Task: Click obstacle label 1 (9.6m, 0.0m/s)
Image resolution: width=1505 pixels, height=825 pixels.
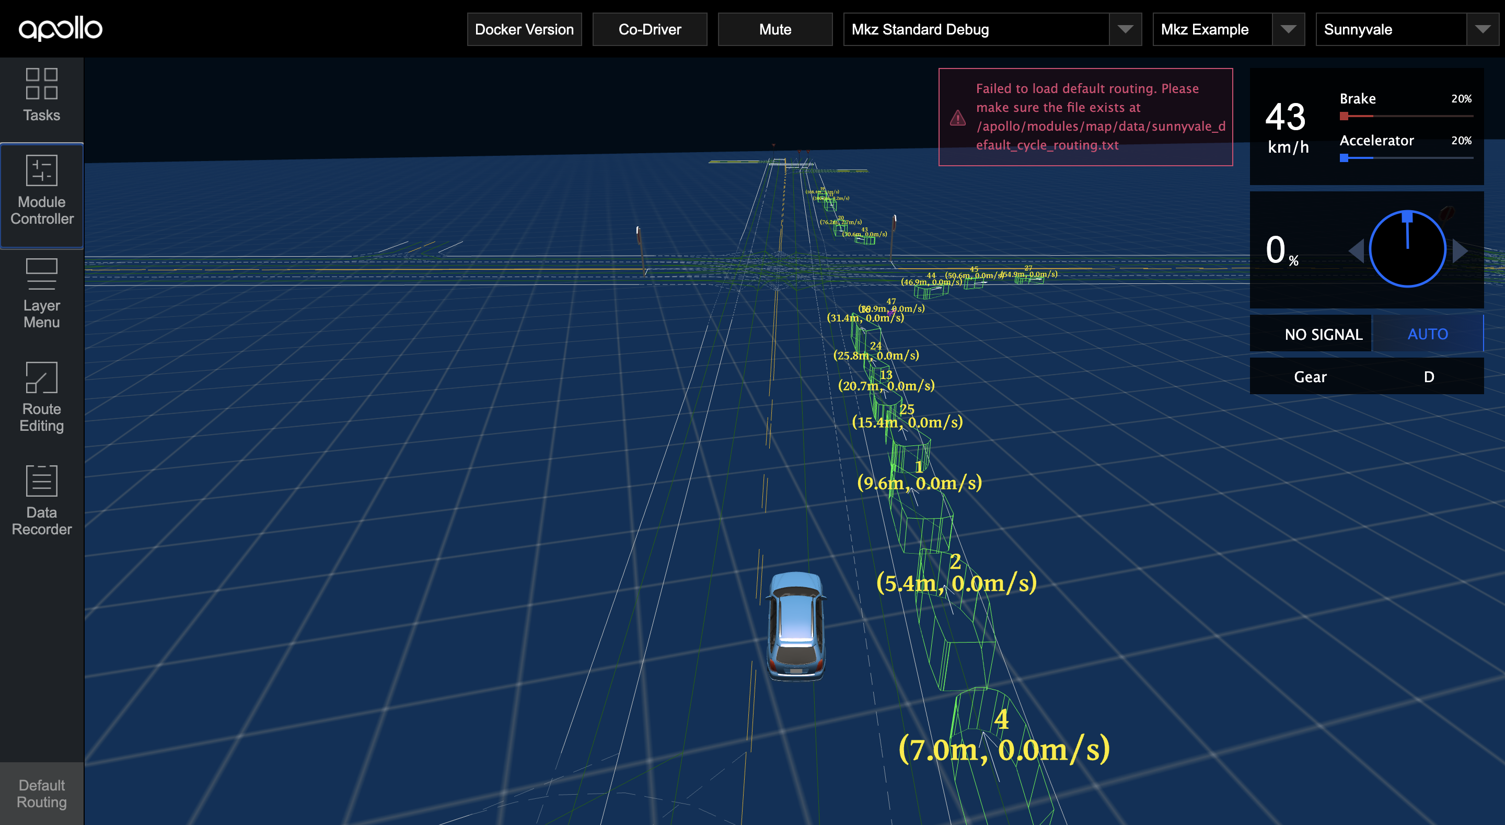Action: [919, 476]
